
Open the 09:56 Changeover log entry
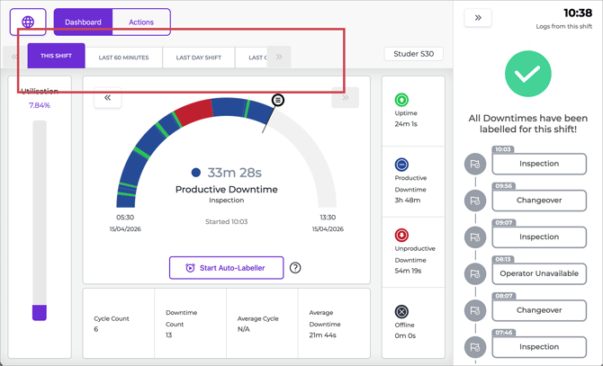(x=538, y=201)
